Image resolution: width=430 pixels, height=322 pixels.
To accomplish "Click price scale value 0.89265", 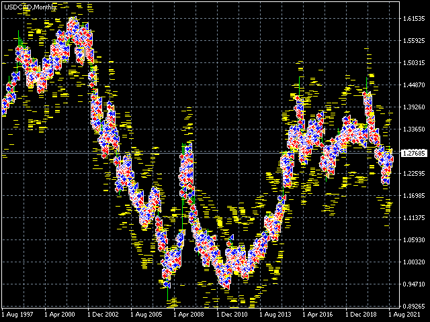I will pyautogui.click(x=414, y=306).
